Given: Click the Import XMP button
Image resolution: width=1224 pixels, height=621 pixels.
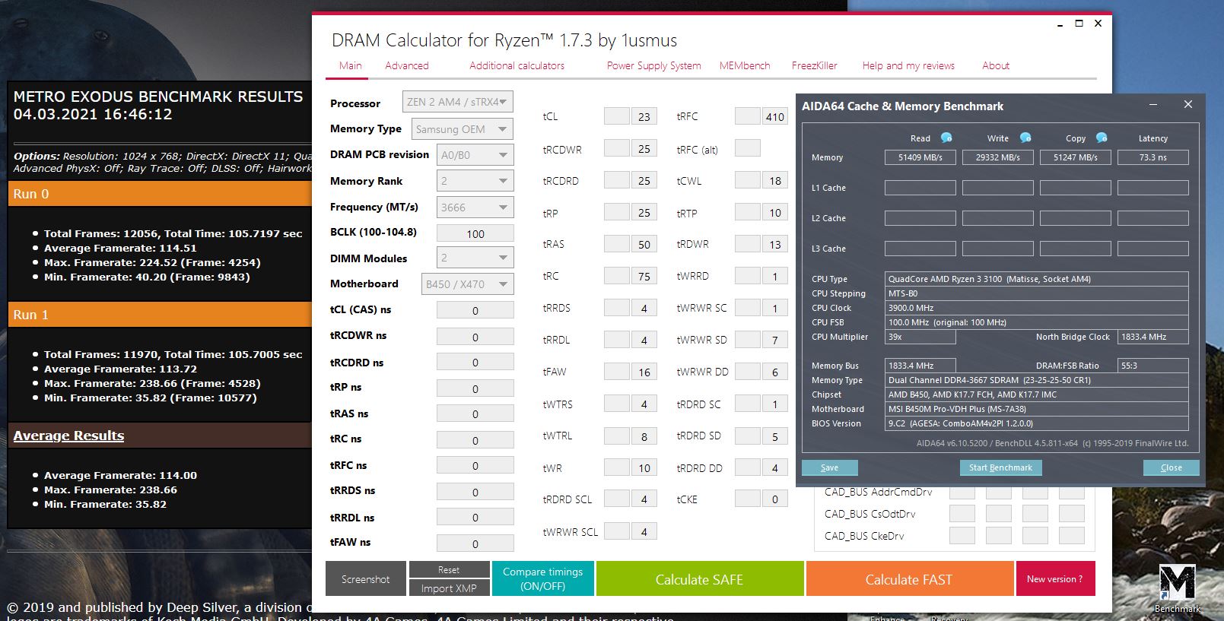Looking at the screenshot, I should click(x=449, y=588).
